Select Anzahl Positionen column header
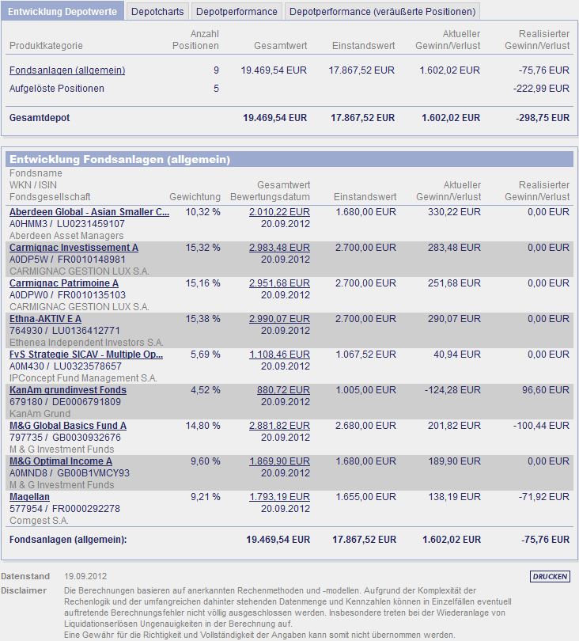Viewport: 579px width, 641px height. tap(195, 40)
